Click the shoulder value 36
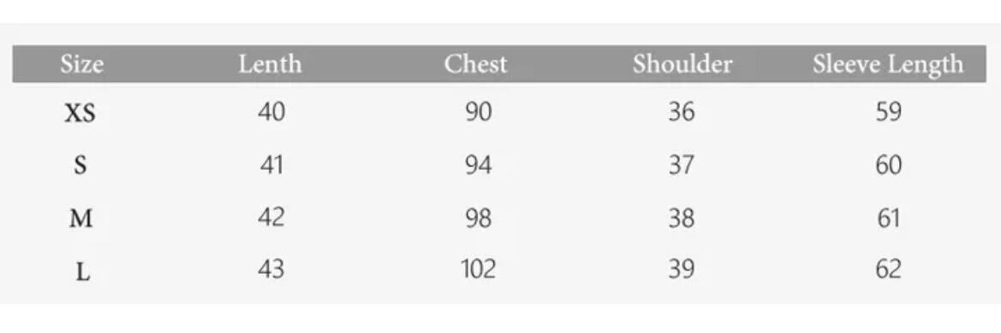This screenshot has height=333, width=1001. click(682, 113)
